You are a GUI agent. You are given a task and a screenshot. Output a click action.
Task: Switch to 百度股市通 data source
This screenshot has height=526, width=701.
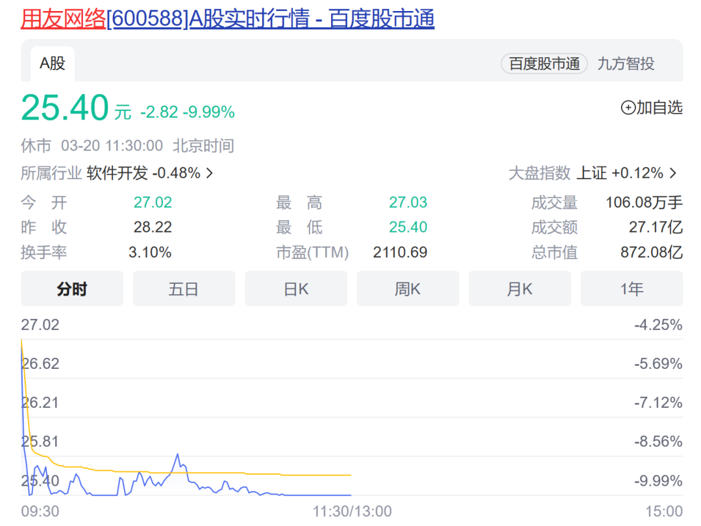(x=544, y=64)
